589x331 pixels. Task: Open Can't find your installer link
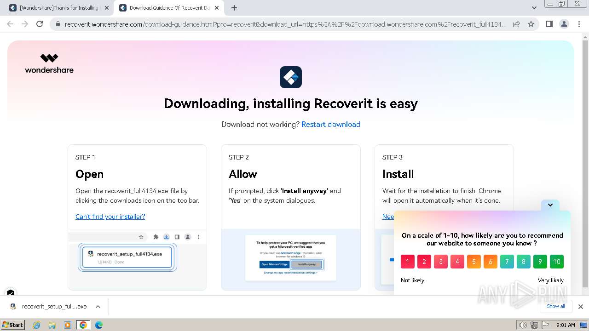110,217
